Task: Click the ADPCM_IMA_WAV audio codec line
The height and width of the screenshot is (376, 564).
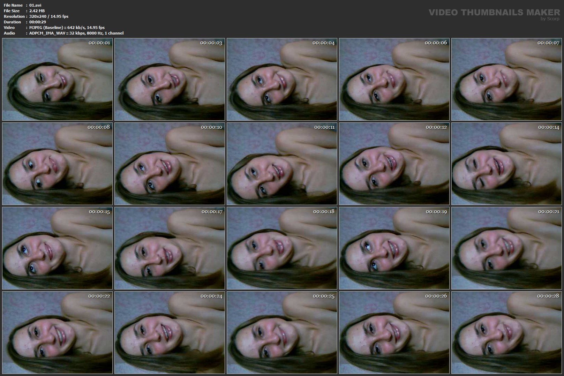Action: [76, 33]
